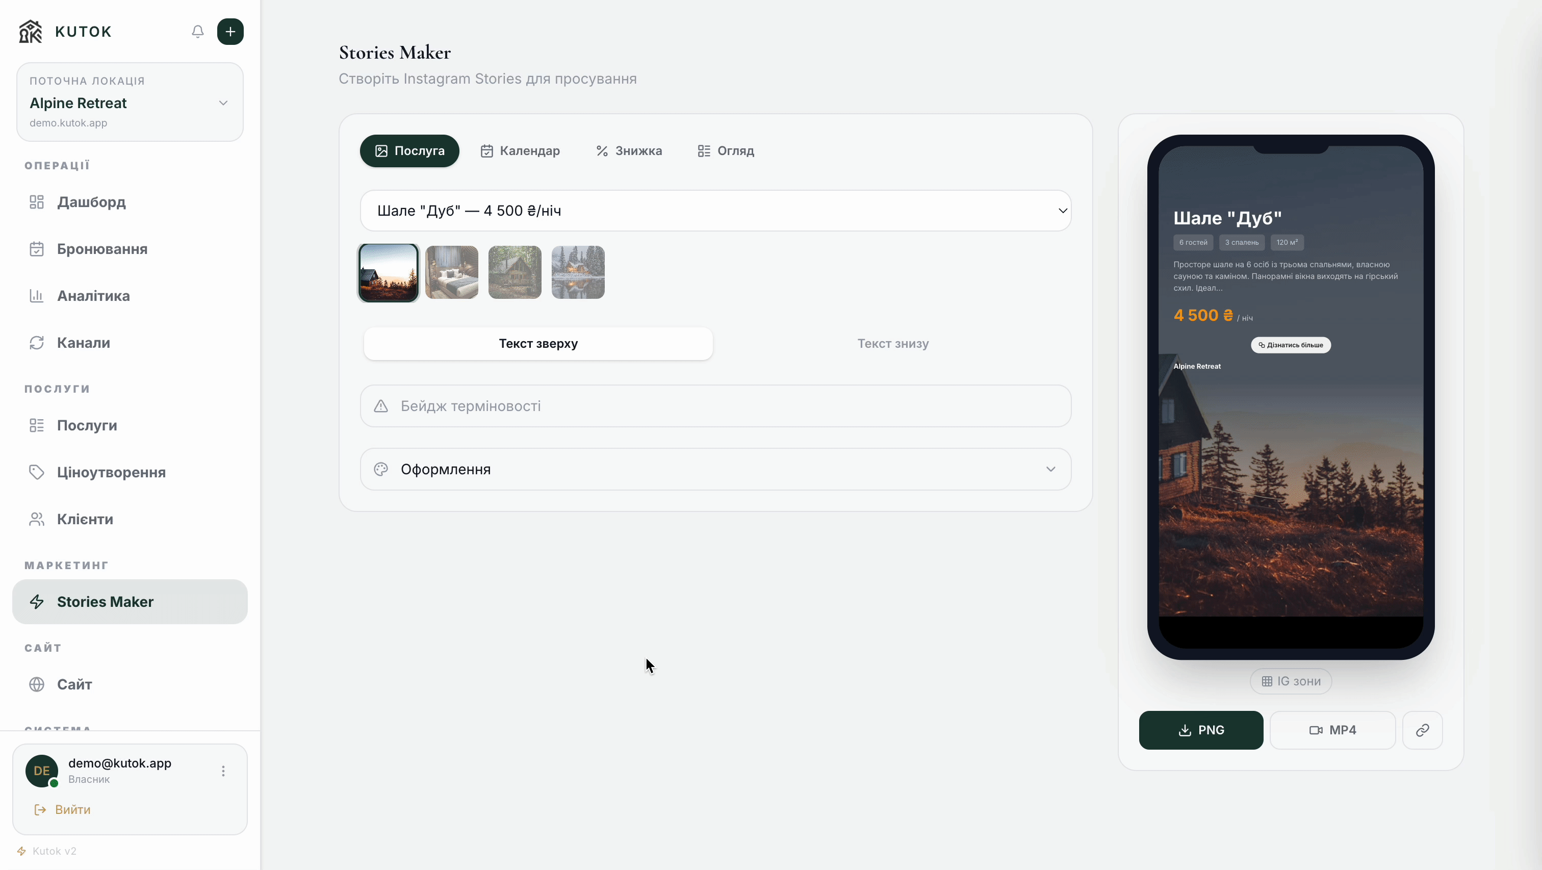Click Послуги list icon in sidebar
1542x870 pixels.
37,425
